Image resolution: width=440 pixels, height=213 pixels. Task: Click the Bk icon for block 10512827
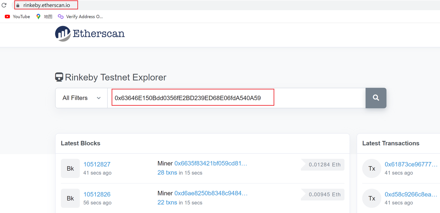click(70, 168)
